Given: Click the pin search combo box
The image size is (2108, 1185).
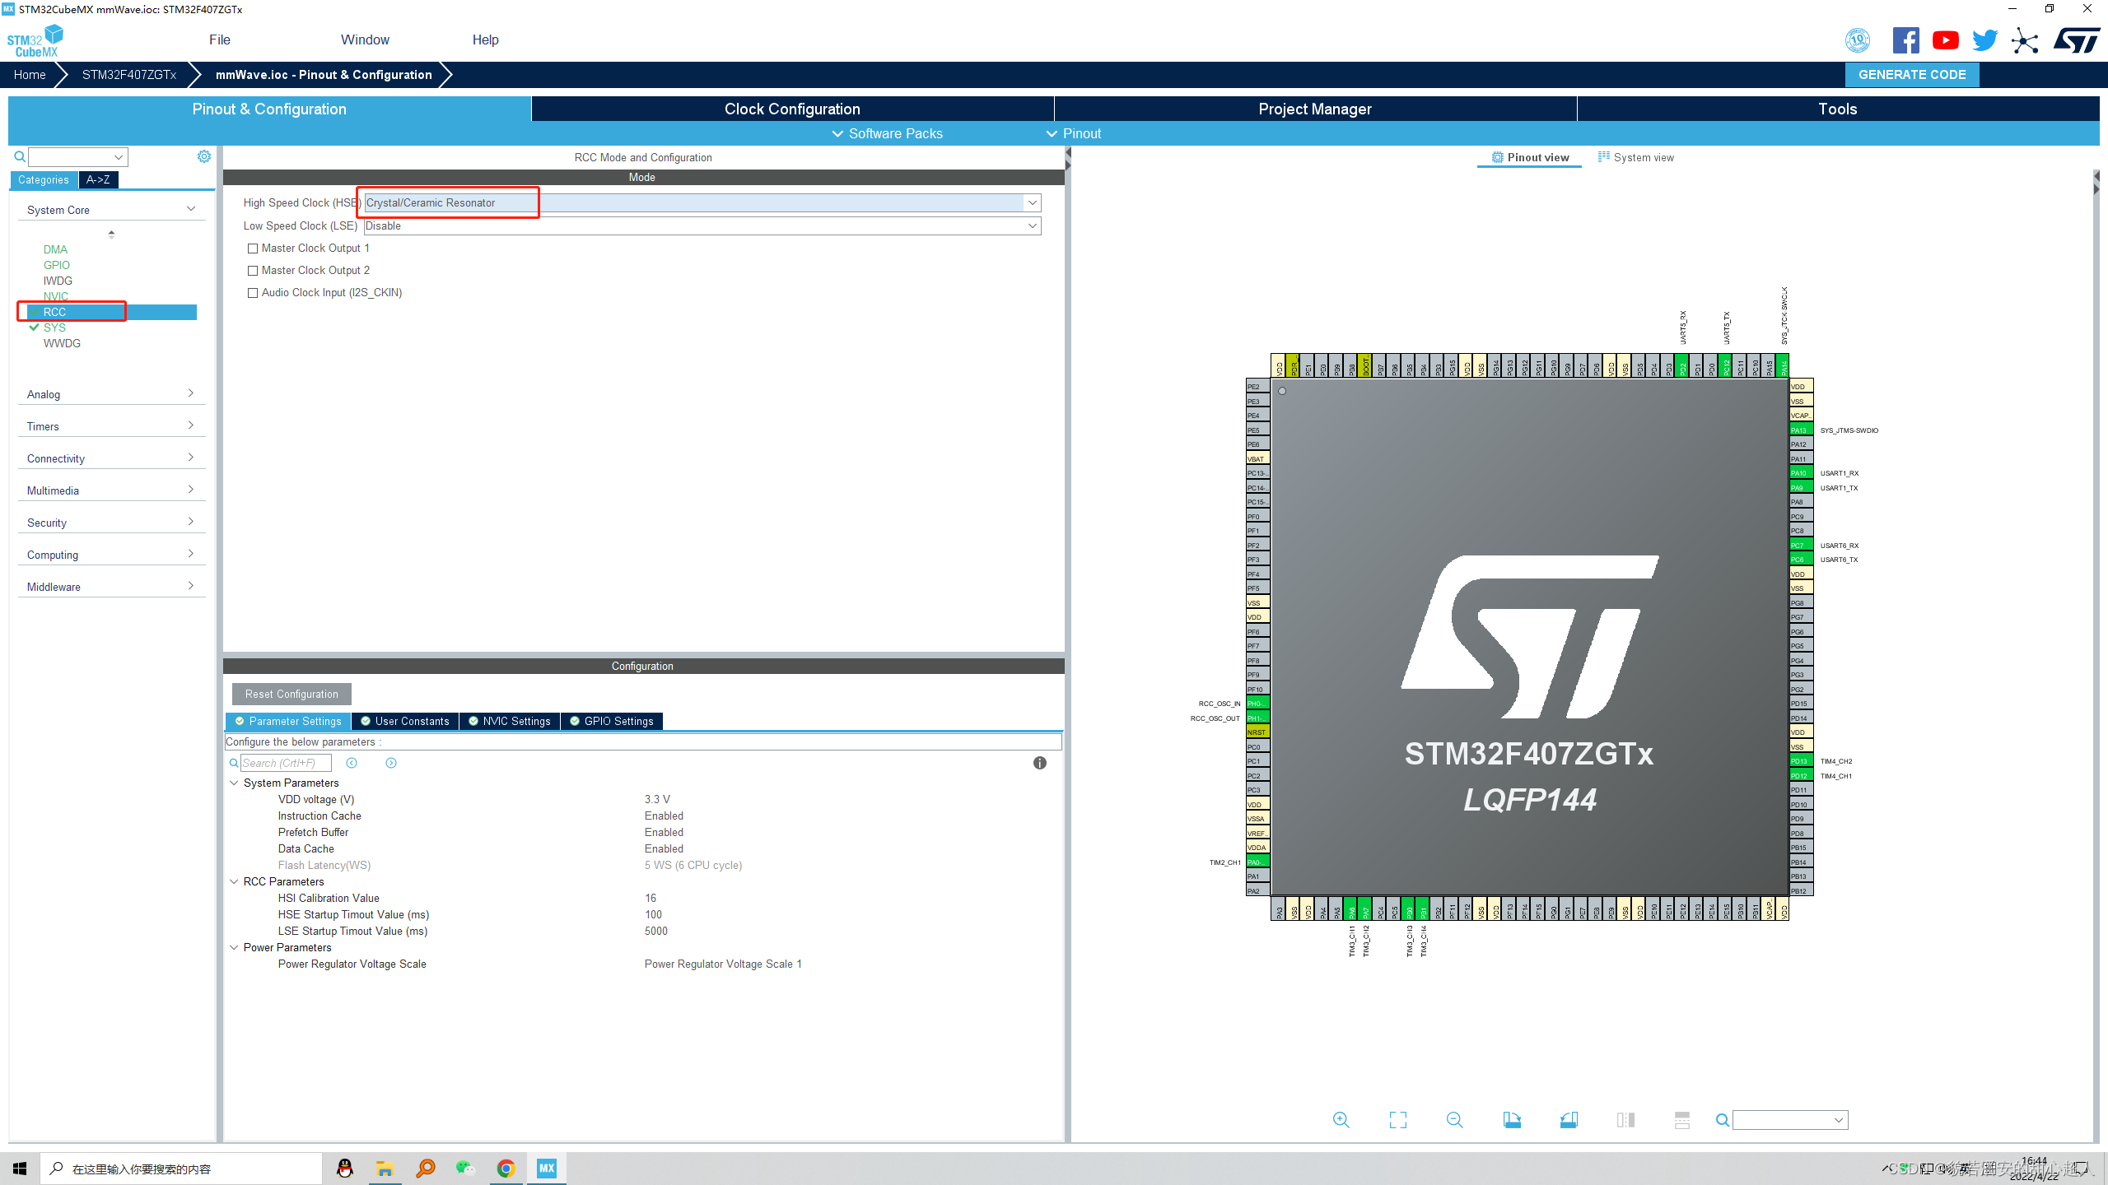Looking at the screenshot, I should pyautogui.click(x=1790, y=1120).
